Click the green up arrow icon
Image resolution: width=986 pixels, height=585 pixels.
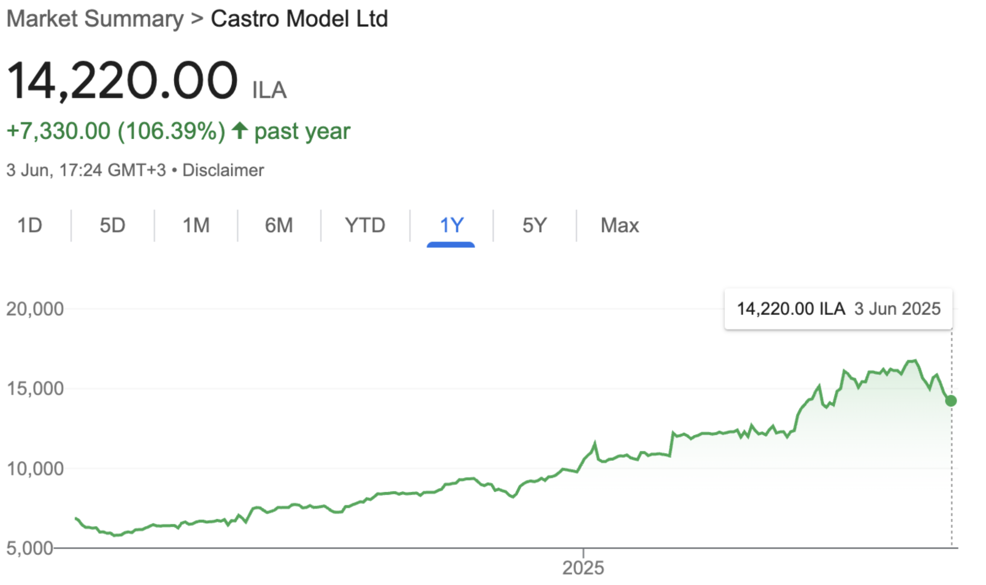click(240, 130)
